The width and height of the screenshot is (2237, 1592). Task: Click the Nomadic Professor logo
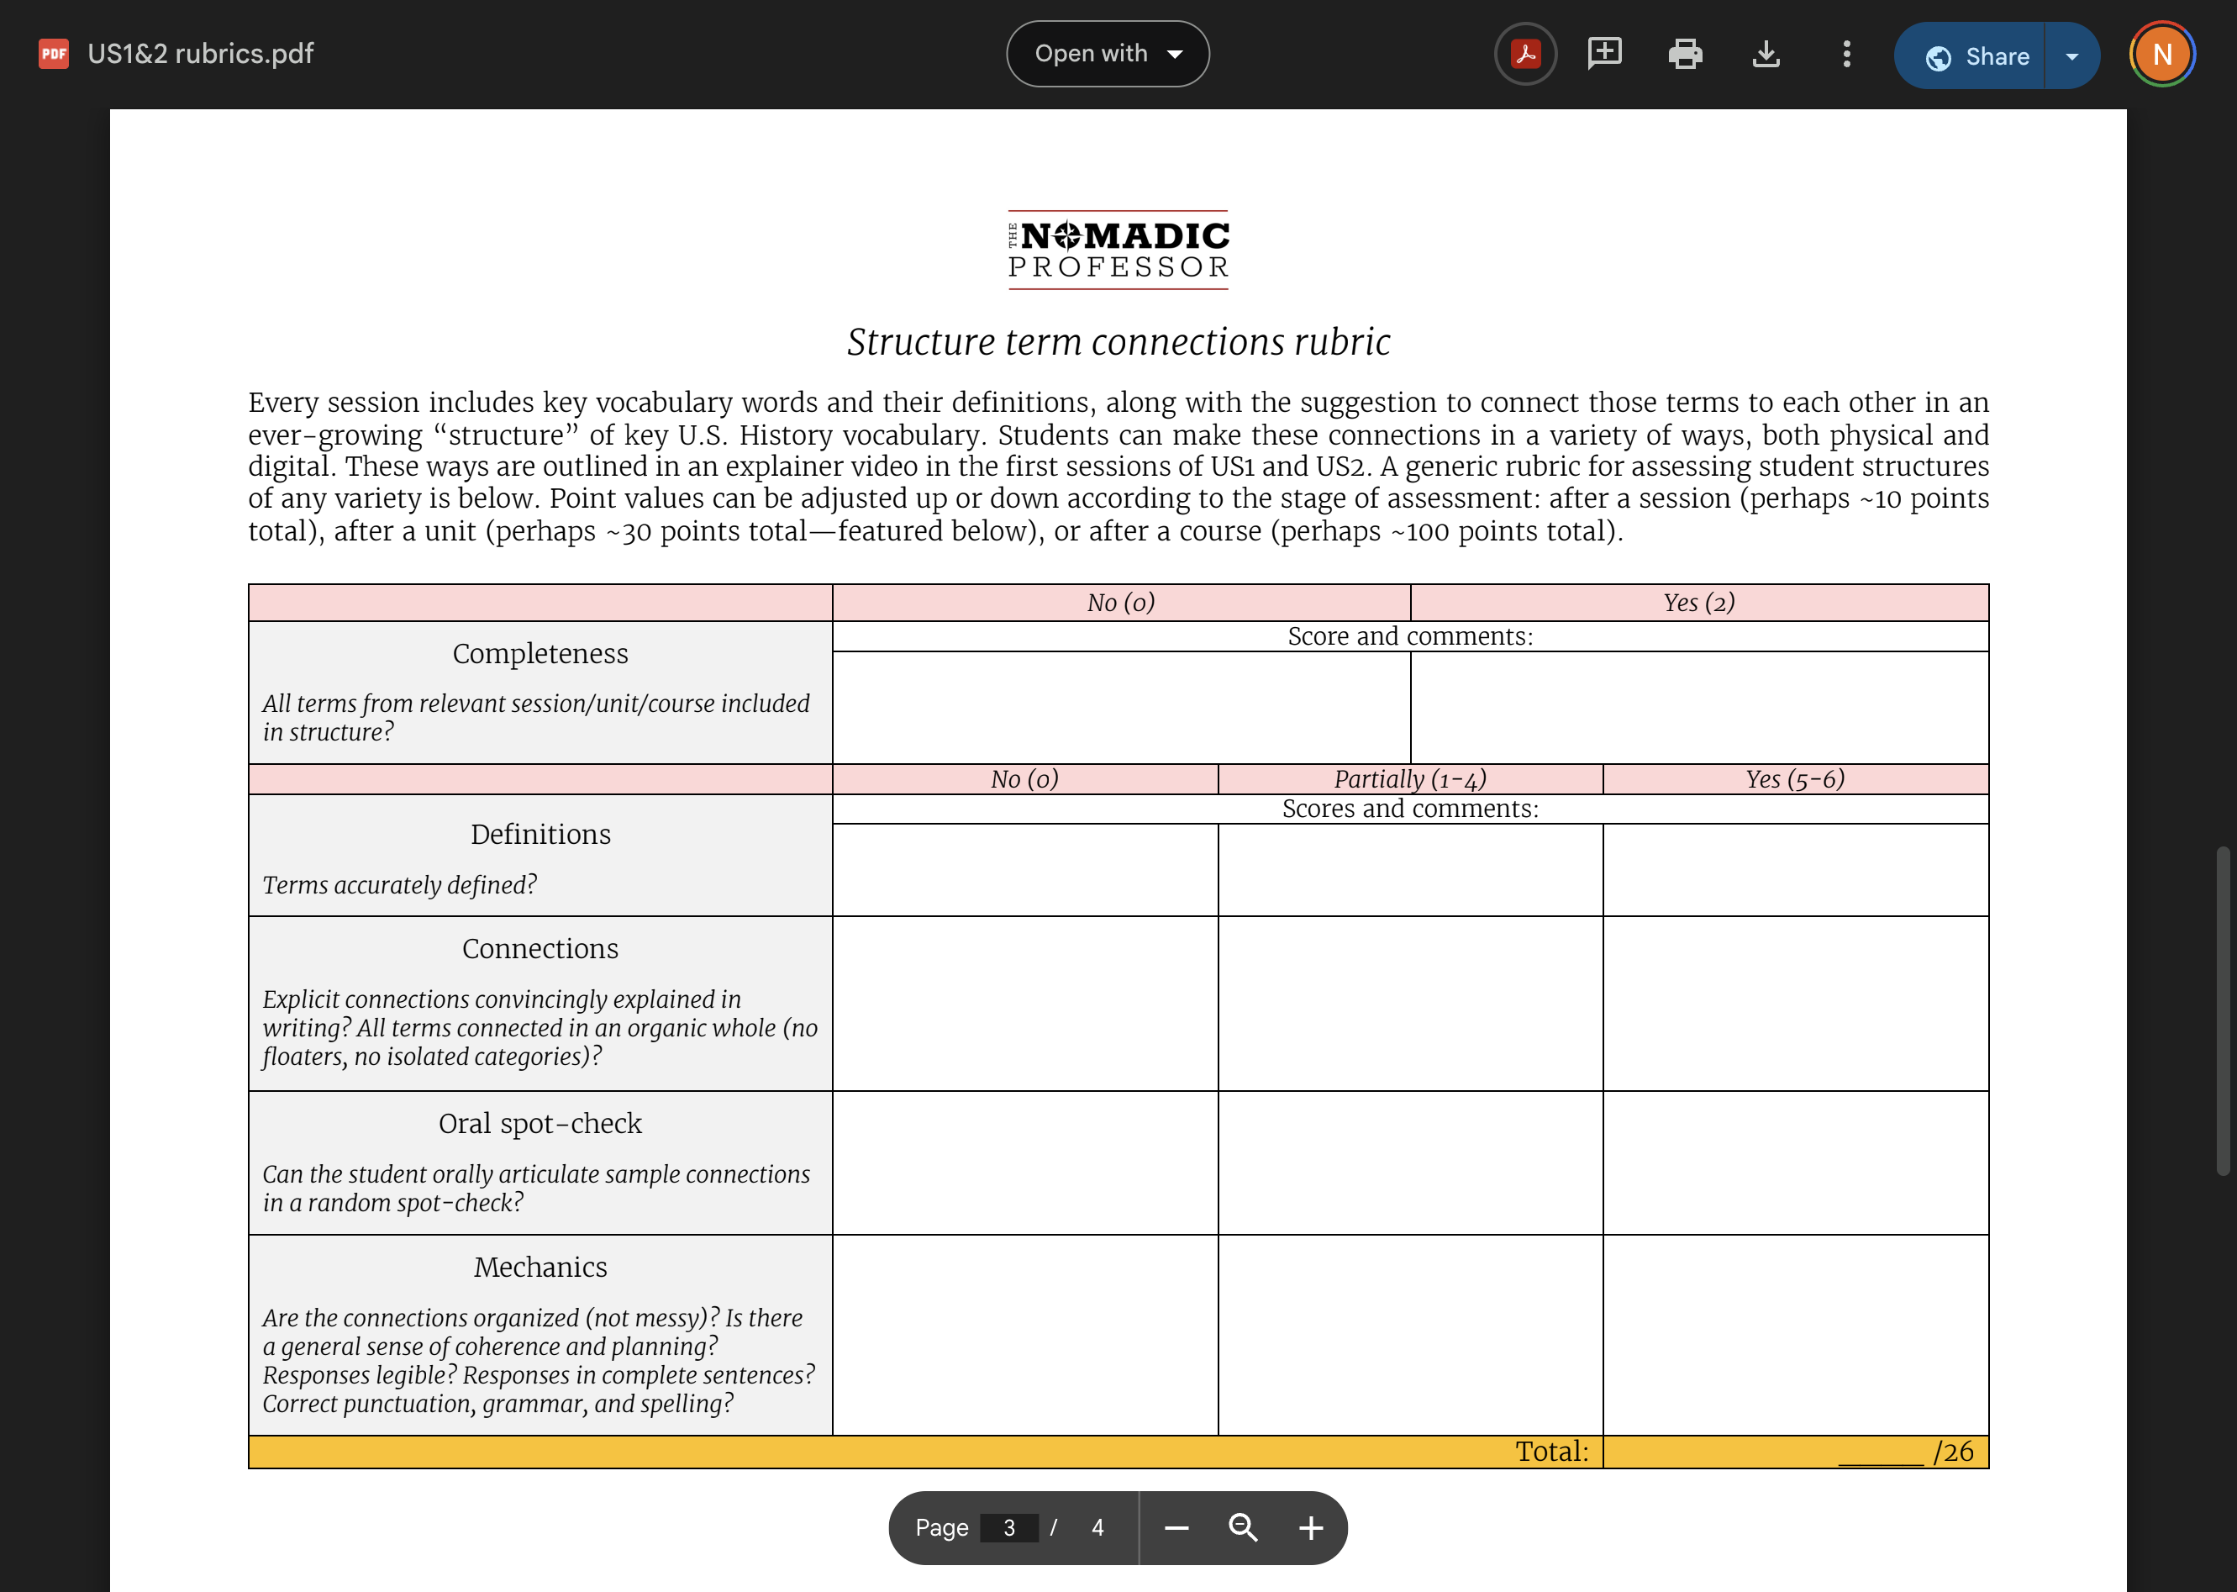(1118, 250)
